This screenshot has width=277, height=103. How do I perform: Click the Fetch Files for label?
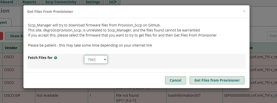point(40,58)
